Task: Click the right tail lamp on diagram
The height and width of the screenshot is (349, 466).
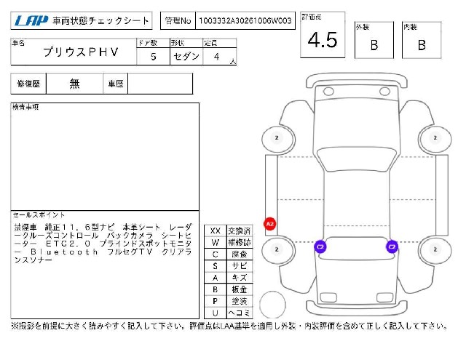Action: pos(385,297)
